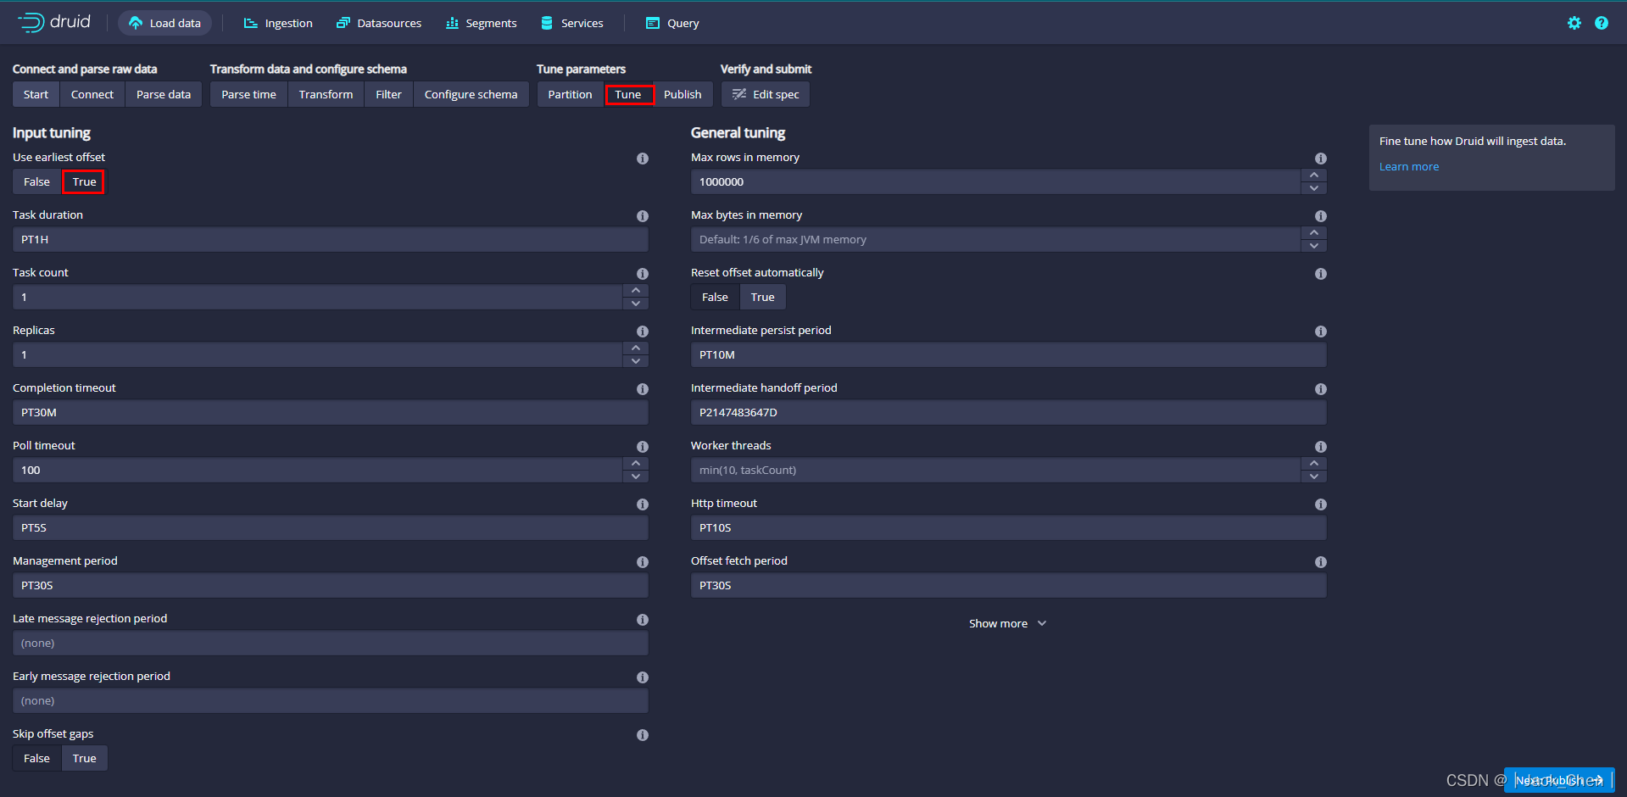Viewport: 1627px width, 797px height.
Task: Show info for Reset offset automatically
Action: (1321, 274)
